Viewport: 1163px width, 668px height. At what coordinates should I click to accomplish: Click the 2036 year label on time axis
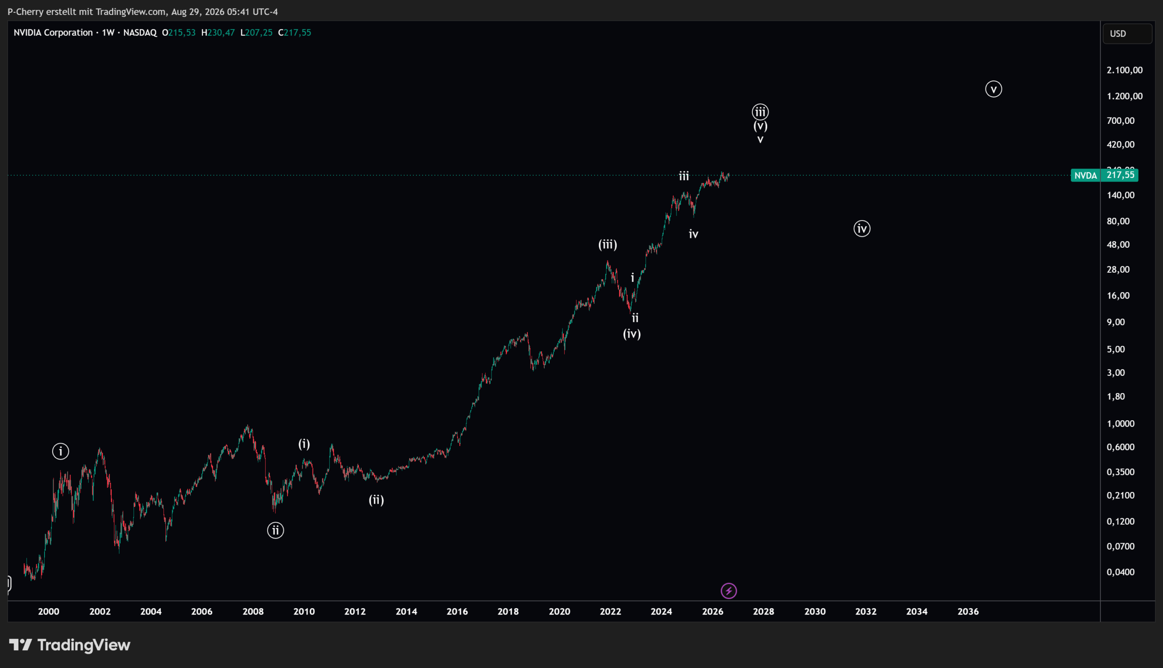pos(968,612)
